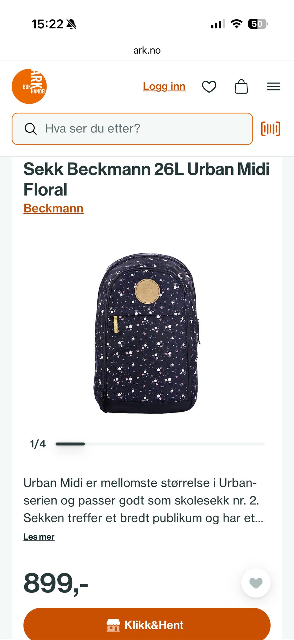Viewport: 294px width, 640px height.
Task: Toggle favorite heart button beside price
Action: [x=256, y=583]
